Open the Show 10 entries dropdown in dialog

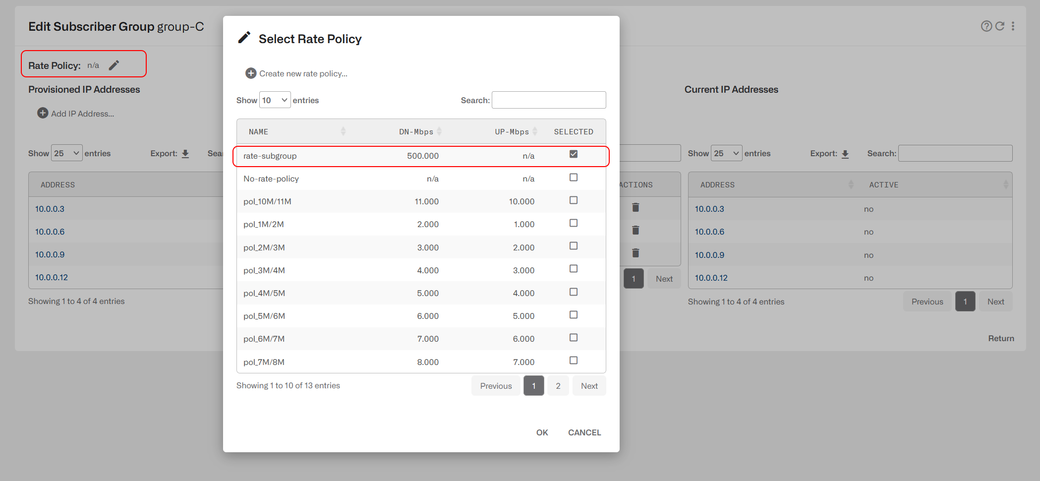(x=275, y=100)
